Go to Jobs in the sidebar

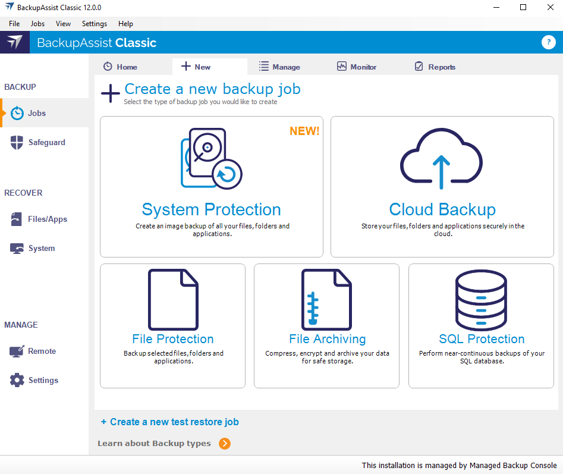tap(45, 113)
